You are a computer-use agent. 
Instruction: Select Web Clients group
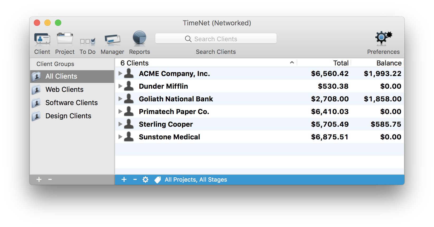tap(72, 90)
